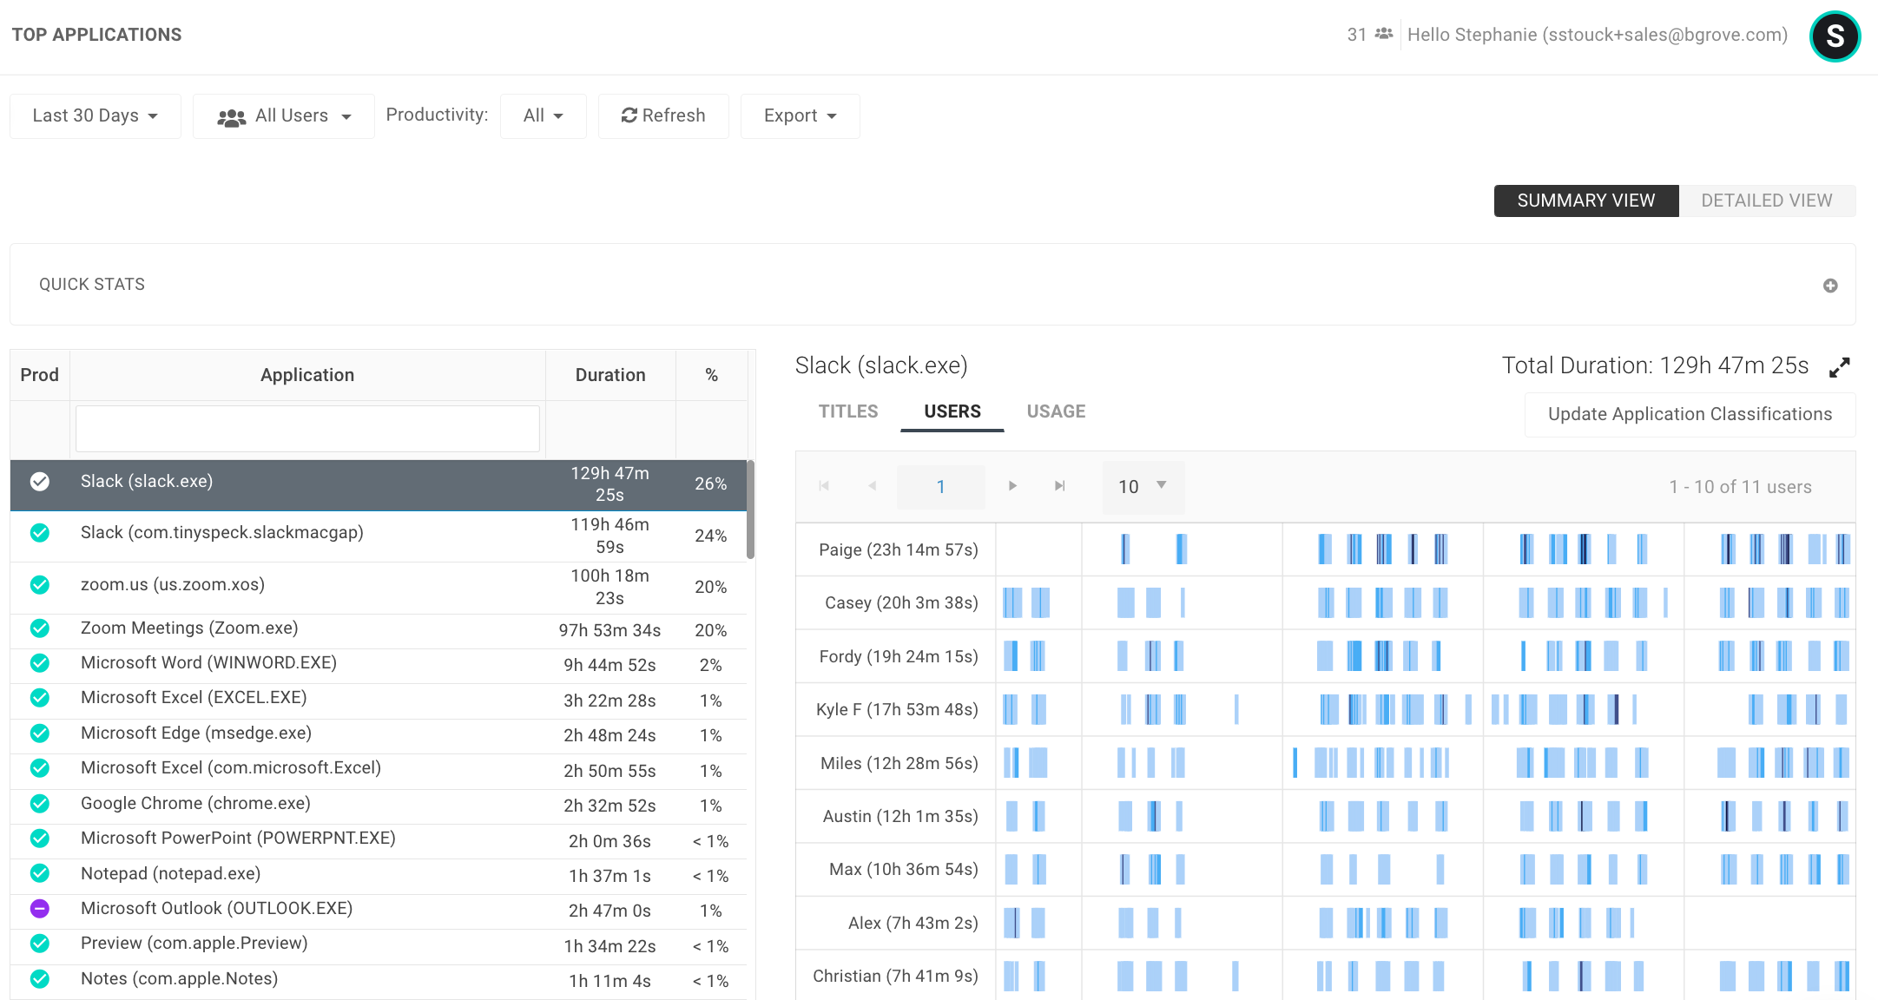
Task: Expand chart panel with the fullscreen arrows icon
Action: click(x=1839, y=367)
